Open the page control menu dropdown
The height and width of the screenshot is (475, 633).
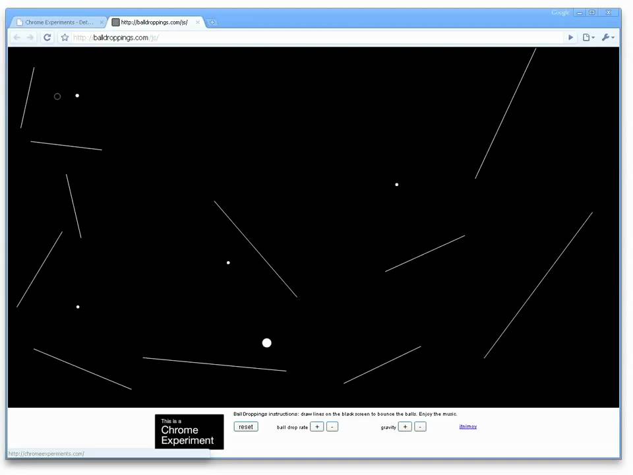pyautogui.click(x=588, y=38)
